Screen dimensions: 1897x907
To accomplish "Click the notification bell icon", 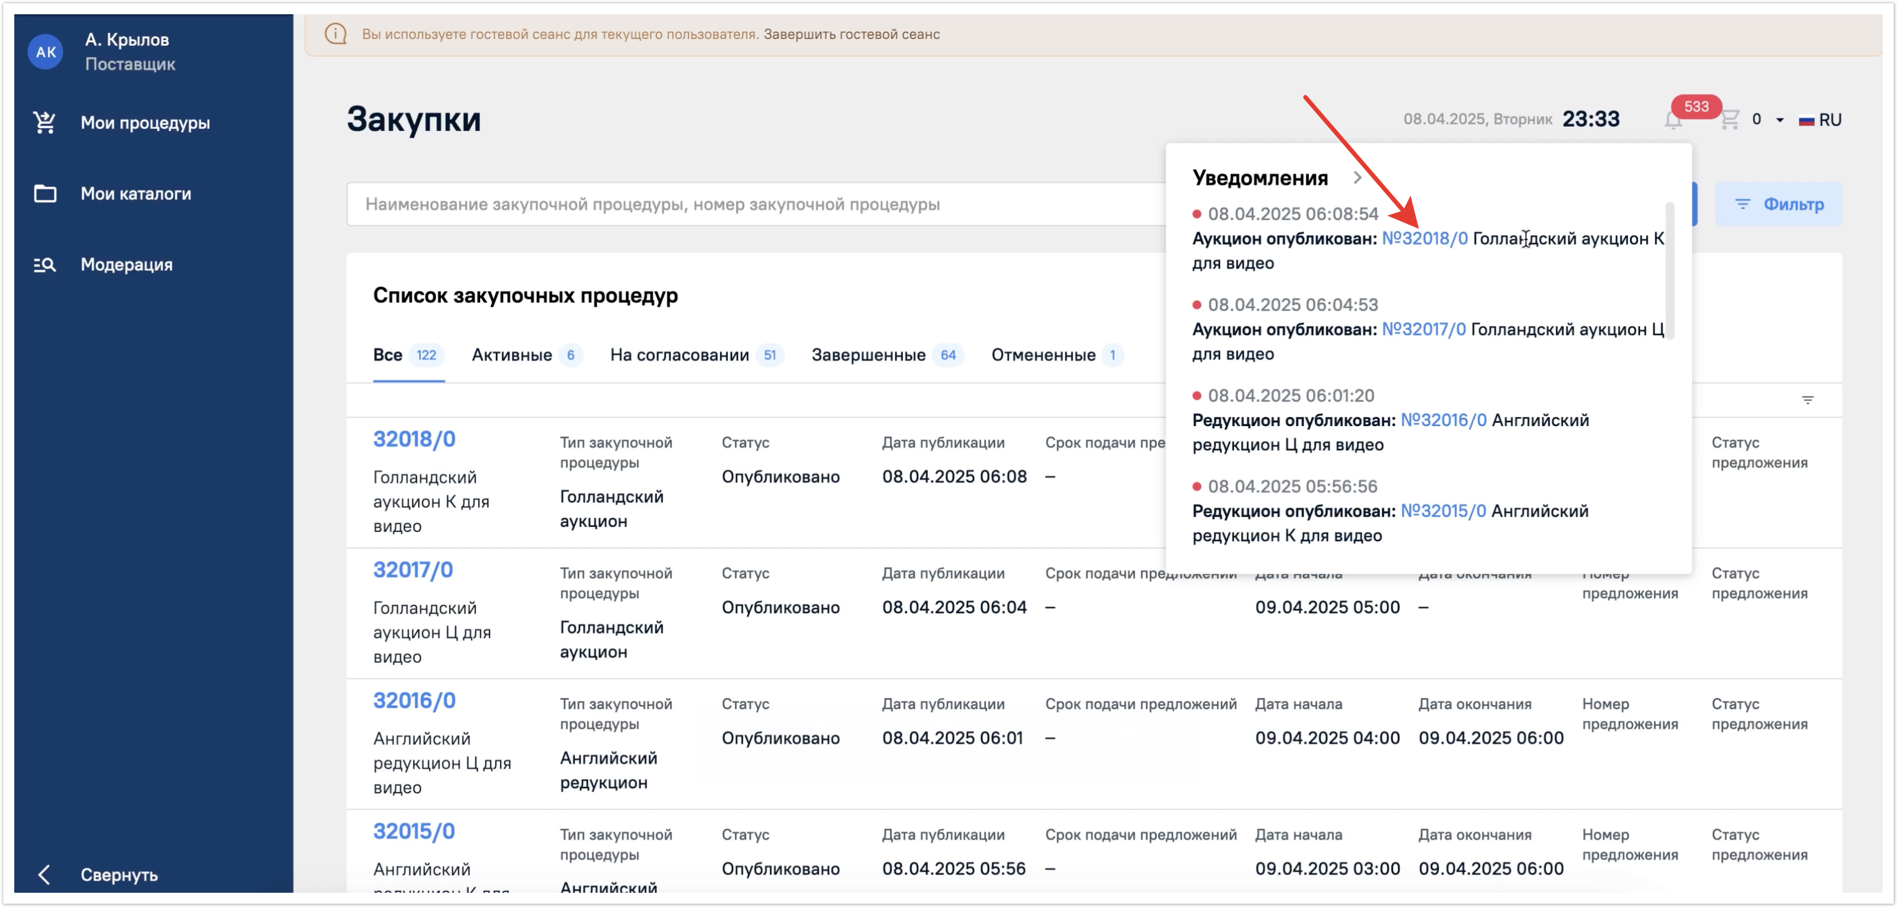I will point(1672,120).
